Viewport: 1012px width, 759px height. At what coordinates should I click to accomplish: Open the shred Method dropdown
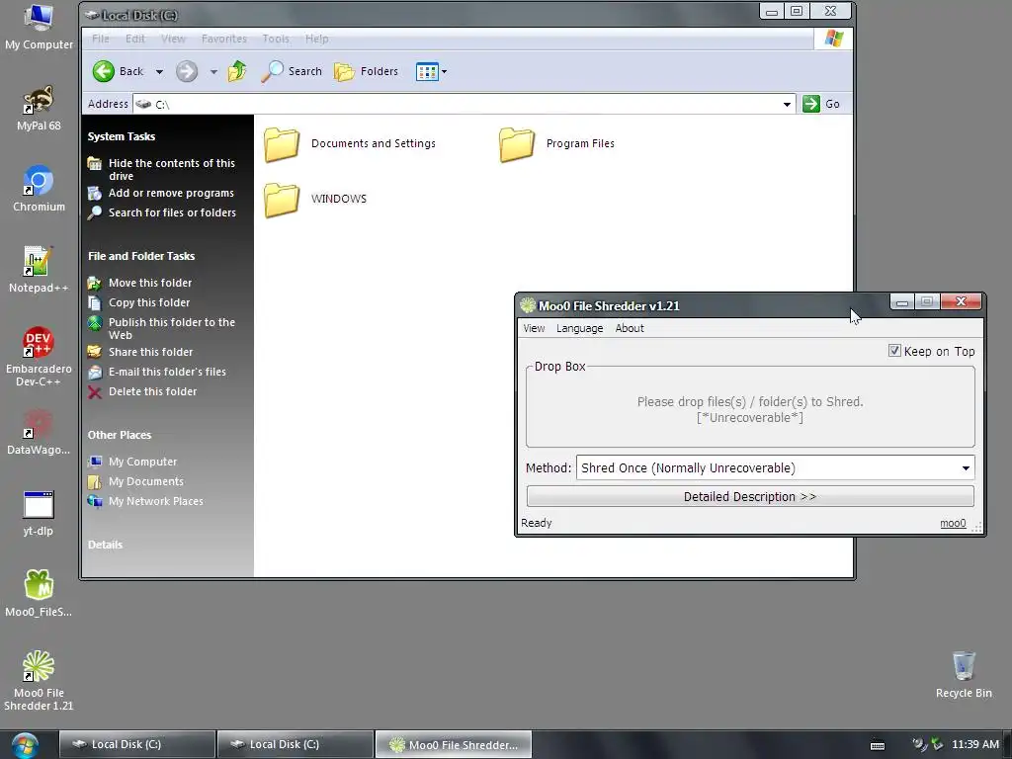click(x=775, y=467)
